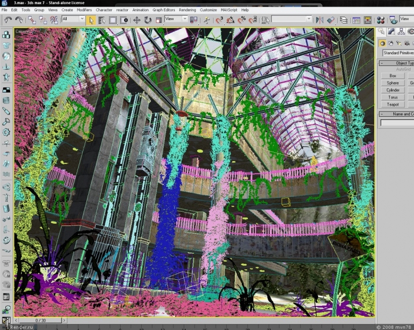Image resolution: width=414 pixels, height=330 pixels.
Task: Open the Graph Editors menu
Action: point(164,10)
